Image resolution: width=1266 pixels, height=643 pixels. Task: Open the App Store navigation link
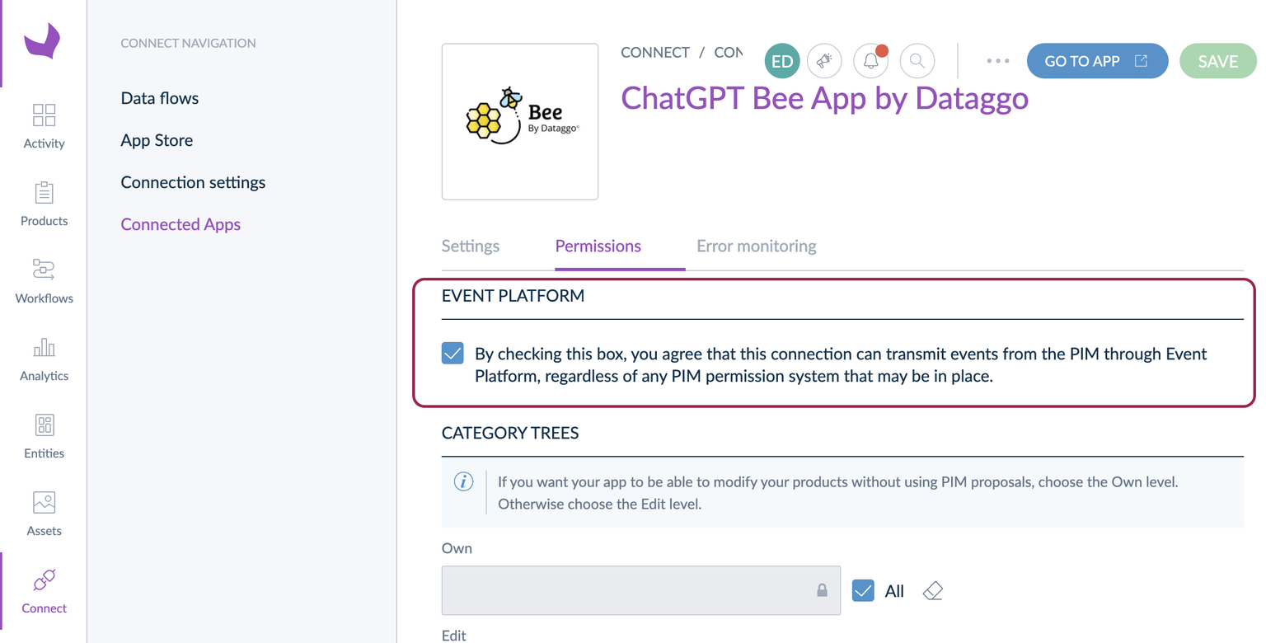point(157,140)
